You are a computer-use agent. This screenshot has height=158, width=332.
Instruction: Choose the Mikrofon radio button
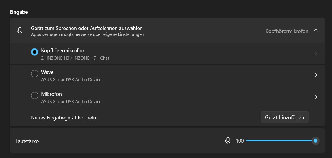(x=34, y=96)
